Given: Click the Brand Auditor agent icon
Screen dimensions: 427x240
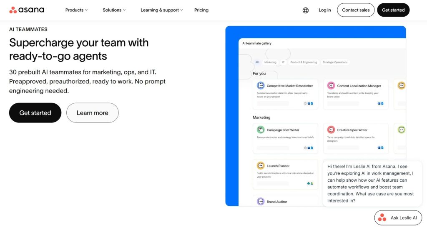Looking at the screenshot, I should point(261,201).
